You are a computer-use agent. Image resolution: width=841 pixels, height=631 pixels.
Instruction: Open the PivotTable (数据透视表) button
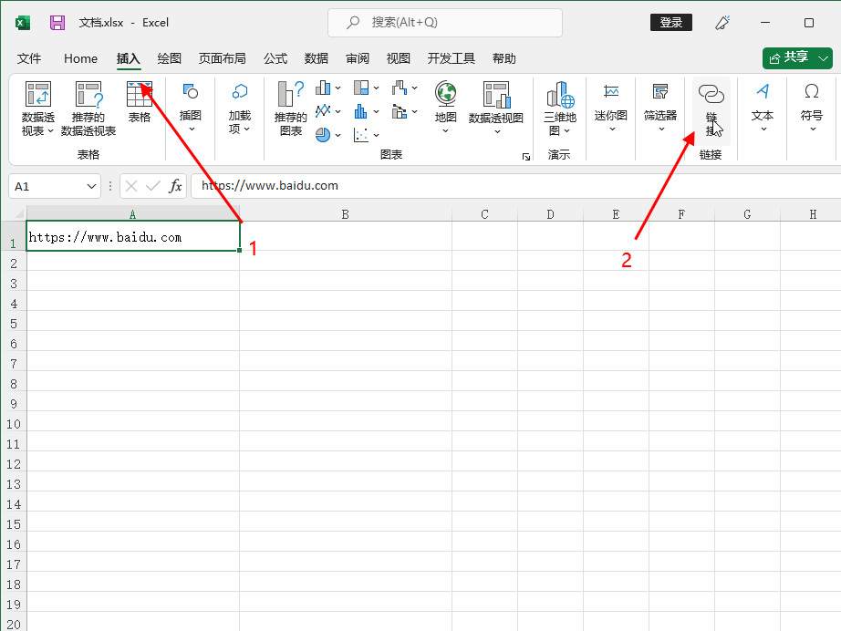[38, 109]
